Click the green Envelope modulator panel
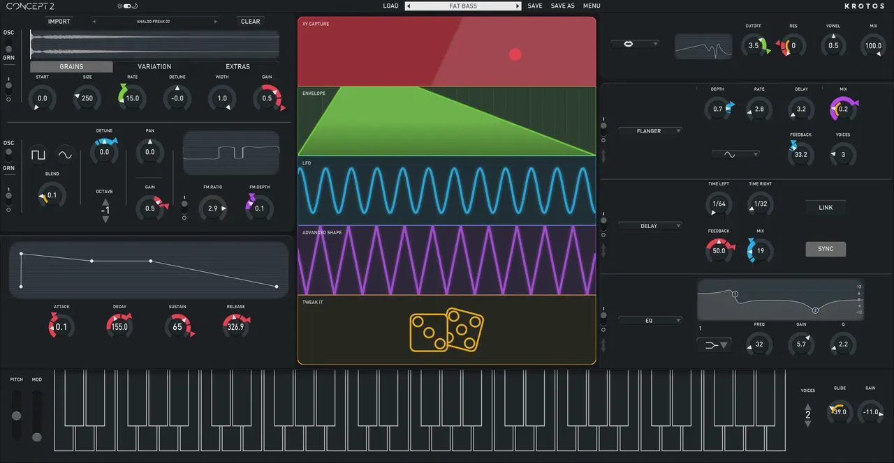Viewport: 894px width, 463px height. tap(446, 121)
